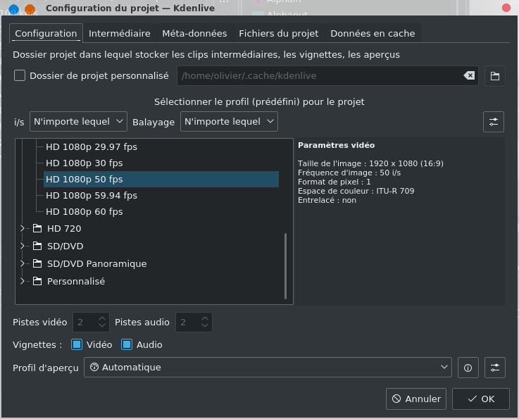
Task: Open profile management settings icon near Balayage
Action: 494,122
